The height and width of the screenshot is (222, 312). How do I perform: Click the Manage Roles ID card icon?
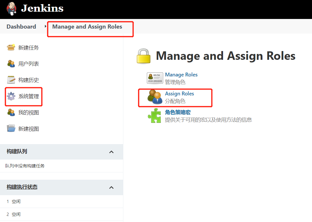coord(155,78)
